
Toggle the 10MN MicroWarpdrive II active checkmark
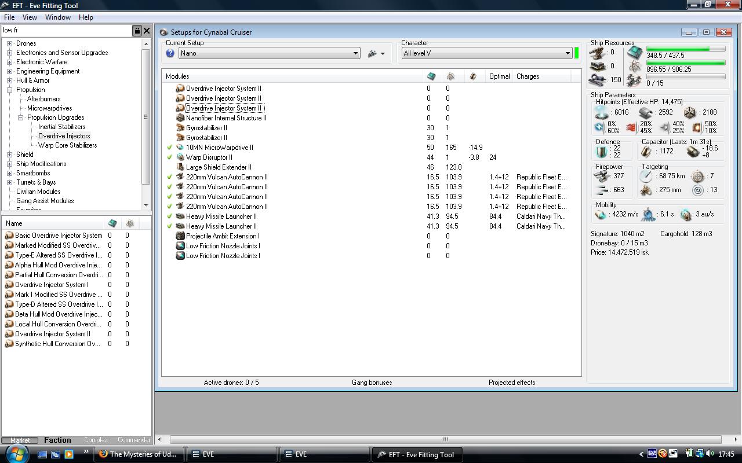coord(170,148)
